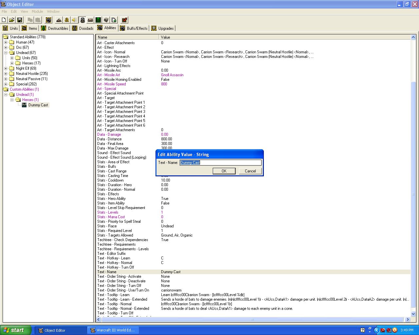Click Cancel in the Edit Ability Value dialog
Image resolution: width=419 pixels, height=335 pixels.
tap(250, 171)
